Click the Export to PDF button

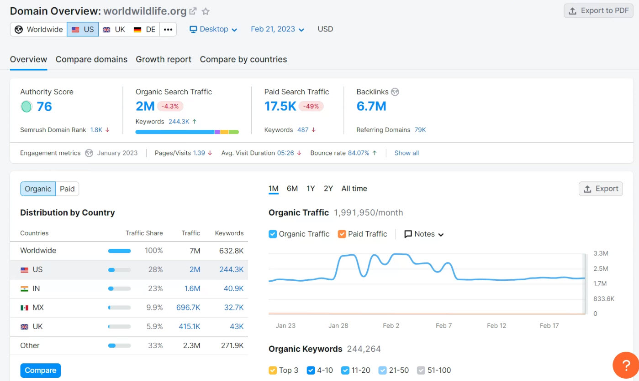pyautogui.click(x=598, y=11)
